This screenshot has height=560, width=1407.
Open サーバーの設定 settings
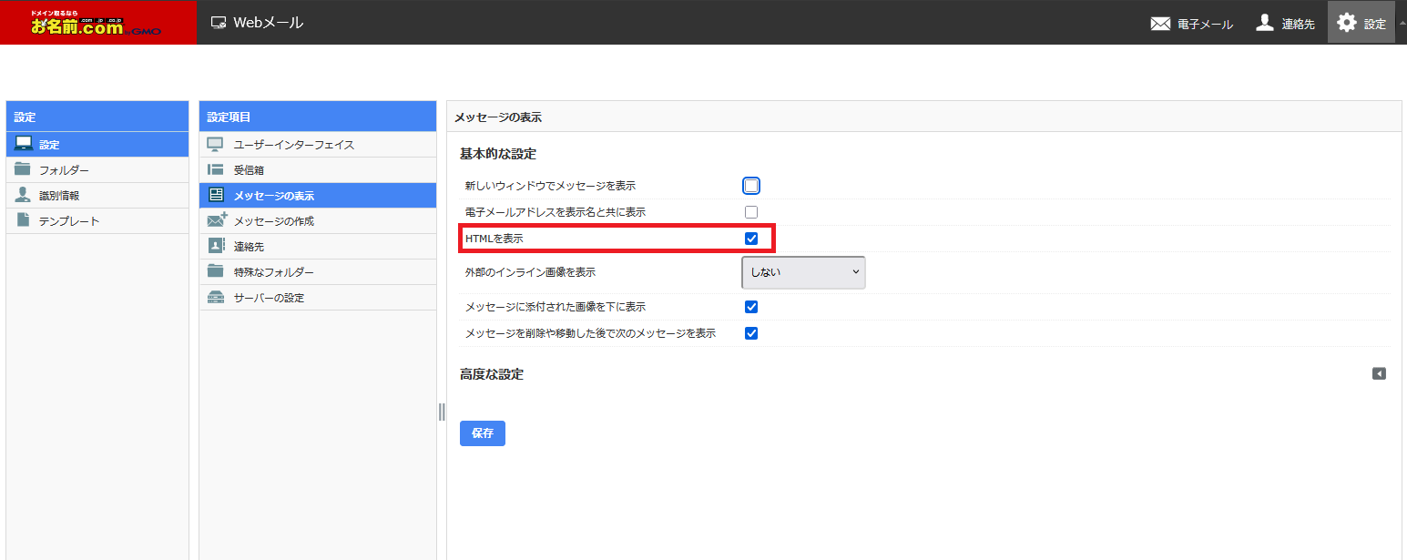click(x=318, y=298)
